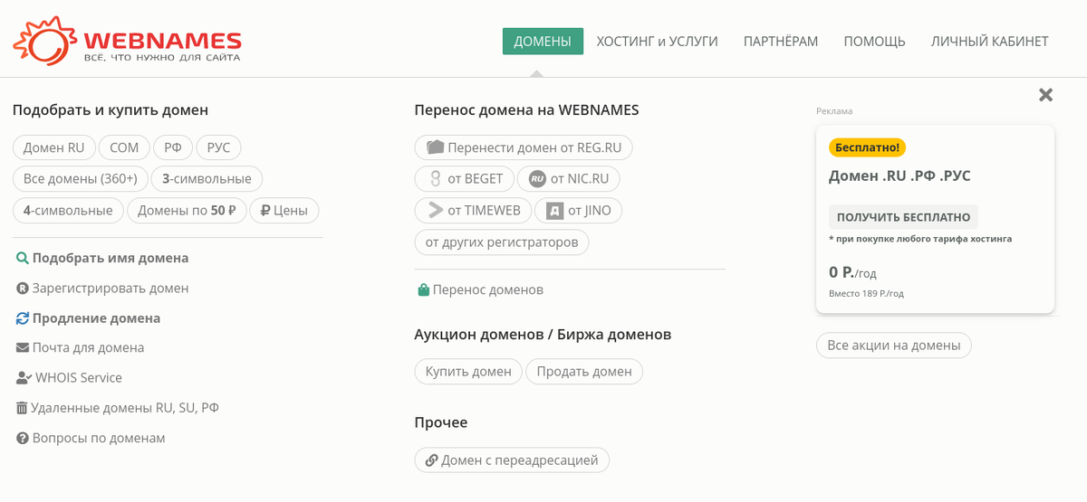This screenshot has width=1087, height=502.
Task: Click the R icon beside Зарегистрировать домен
Action: click(23, 289)
